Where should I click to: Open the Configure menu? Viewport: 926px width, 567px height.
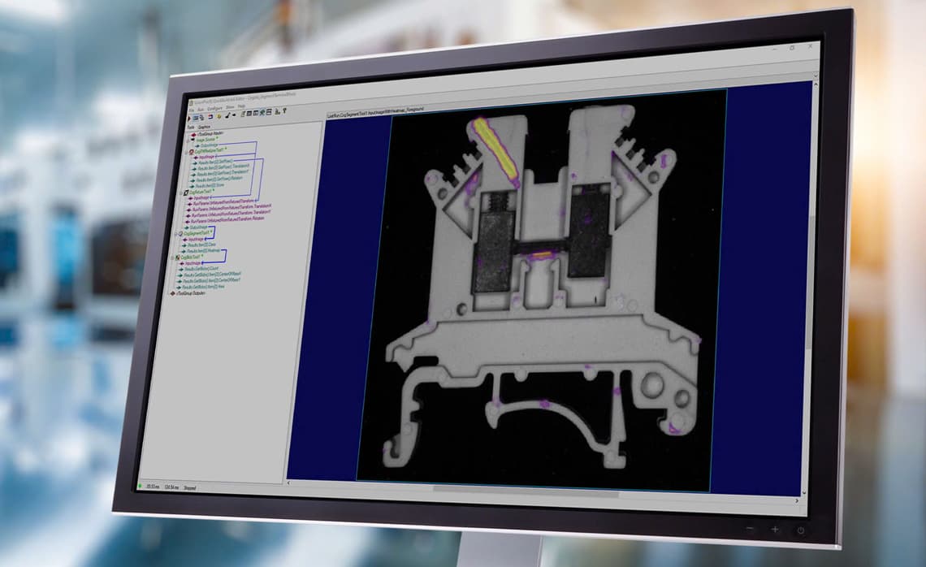pos(214,108)
